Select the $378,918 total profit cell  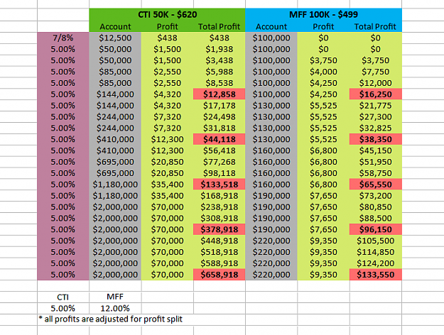click(220, 229)
